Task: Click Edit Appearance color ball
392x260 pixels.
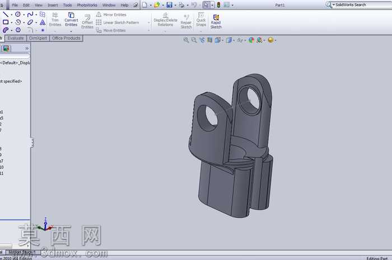Action: click(251, 40)
